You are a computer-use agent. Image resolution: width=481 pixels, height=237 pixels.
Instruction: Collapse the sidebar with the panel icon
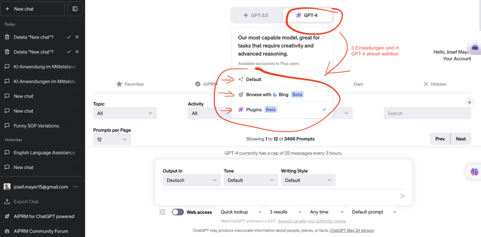click(x=75, y=9)
